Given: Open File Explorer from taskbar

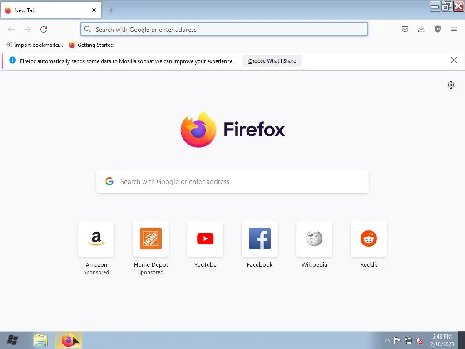Looking at the screenshot, I should [x=40, y=340].
